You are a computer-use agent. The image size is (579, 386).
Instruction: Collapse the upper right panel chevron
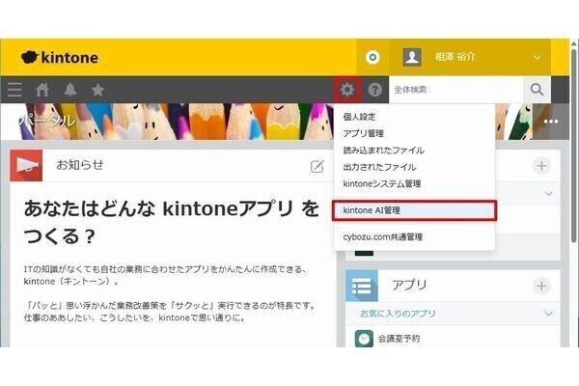click(x=548, y=194)
